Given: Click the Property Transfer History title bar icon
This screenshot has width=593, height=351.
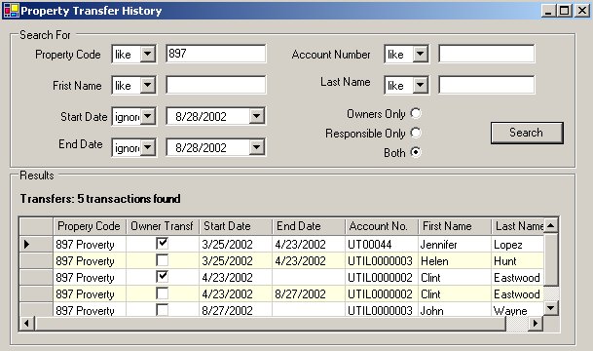Looking at the screenshot, I should click(x=11, y=11).
